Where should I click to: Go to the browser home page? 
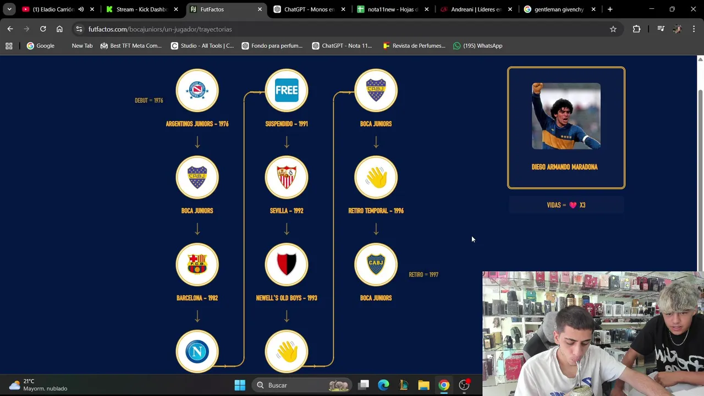(x=59, y=29)
